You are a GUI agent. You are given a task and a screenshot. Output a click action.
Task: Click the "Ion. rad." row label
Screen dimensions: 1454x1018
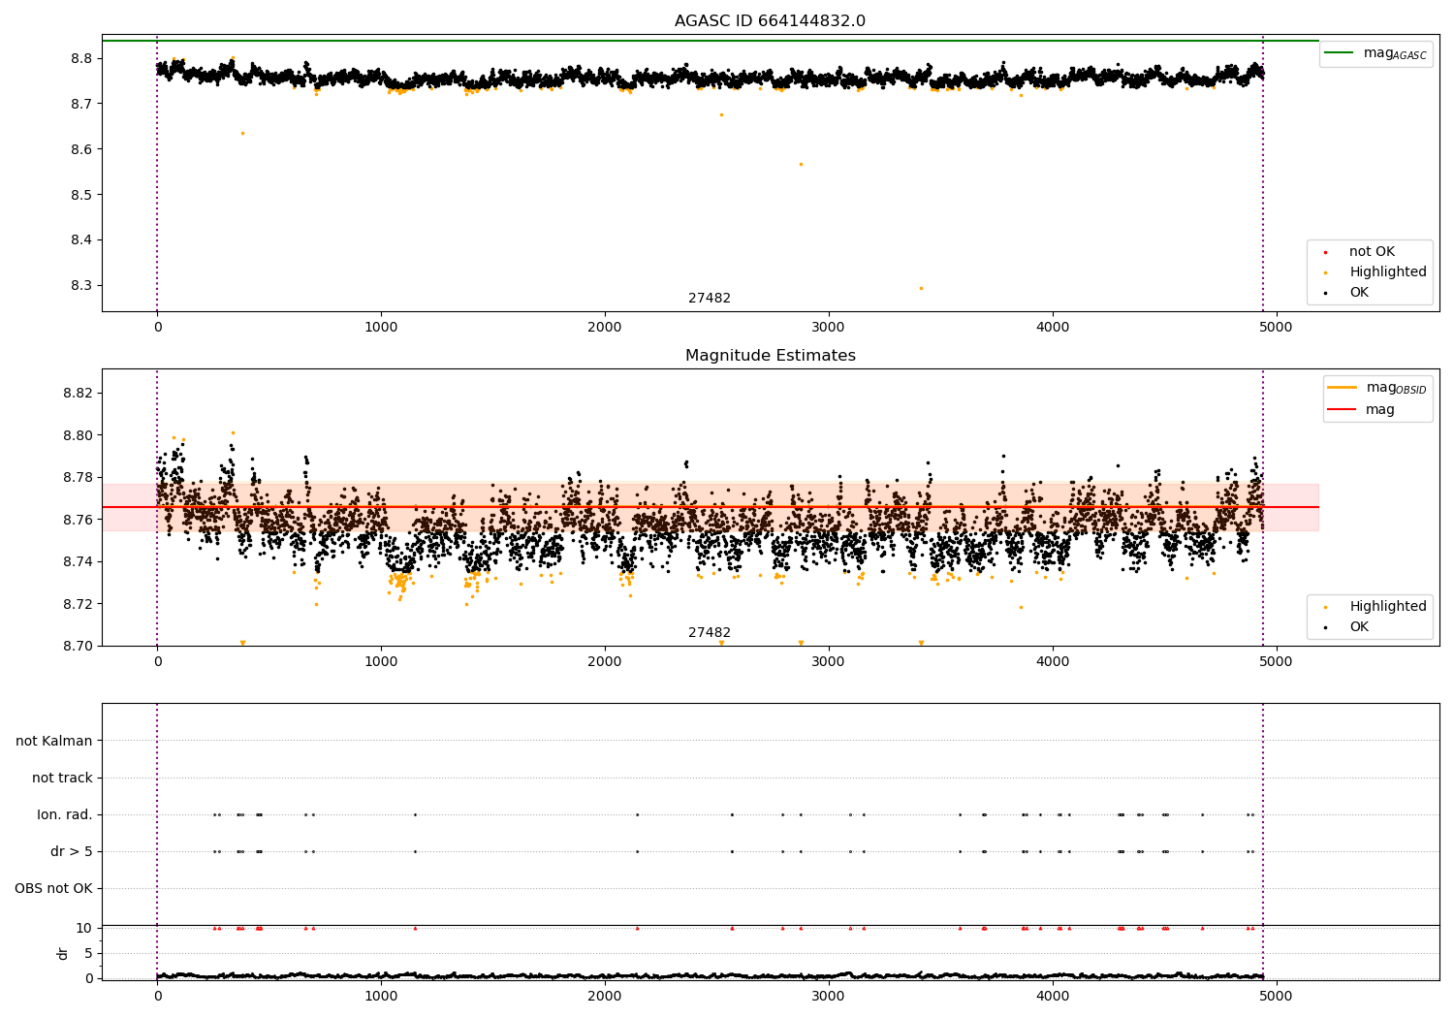(x=65, y=814)
